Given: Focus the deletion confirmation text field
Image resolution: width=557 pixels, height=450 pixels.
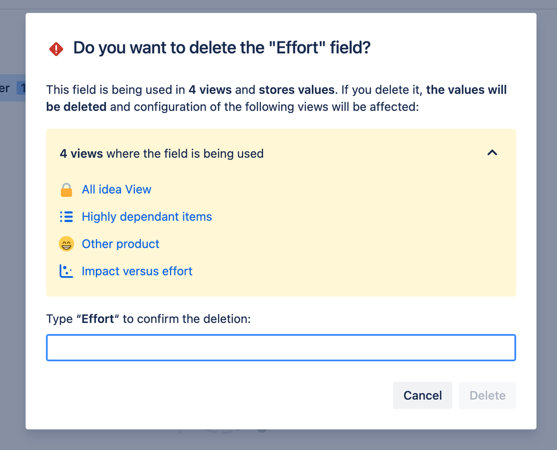Looking at the screenshot, I should click(x=280, y=348).
